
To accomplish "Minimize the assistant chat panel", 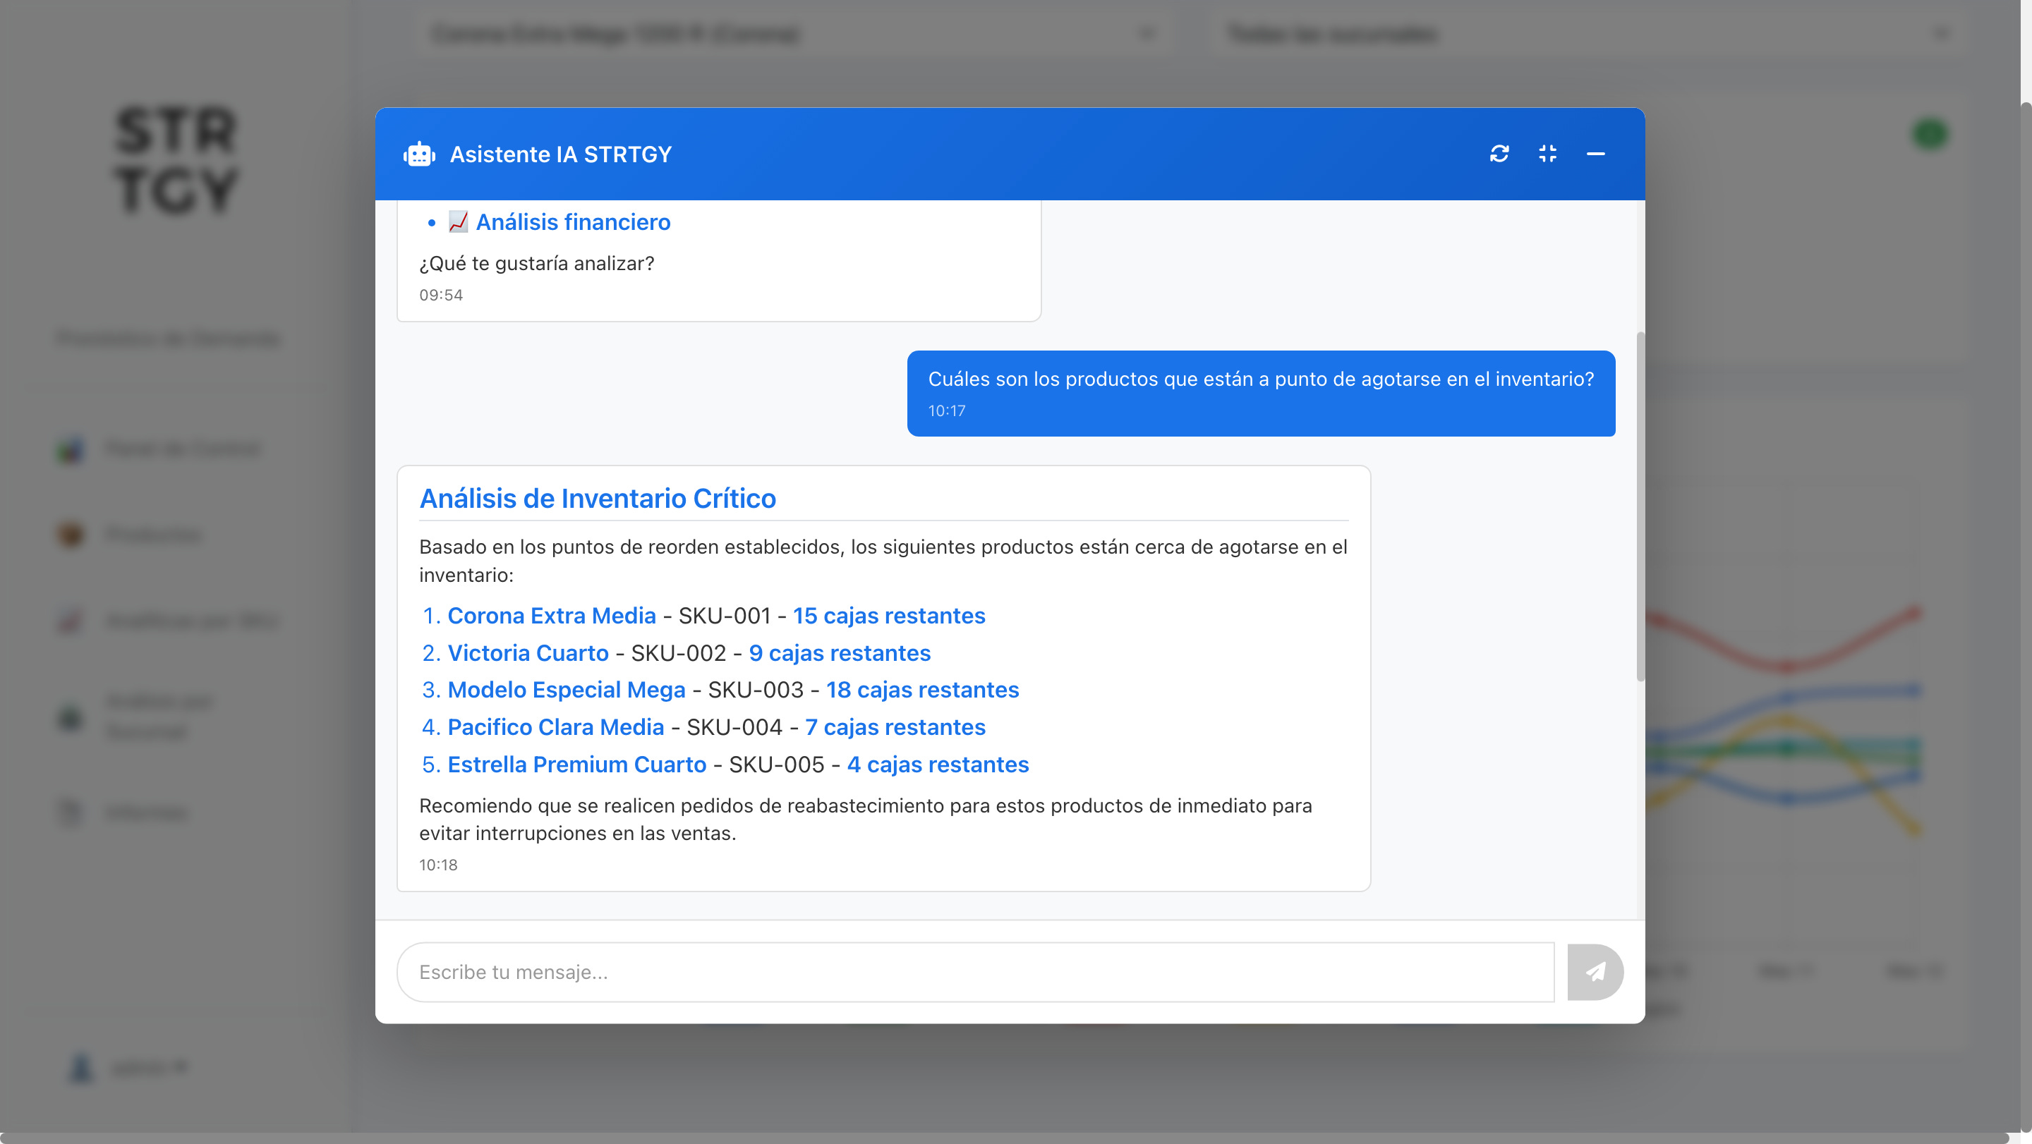I will tap(1595, 154).
